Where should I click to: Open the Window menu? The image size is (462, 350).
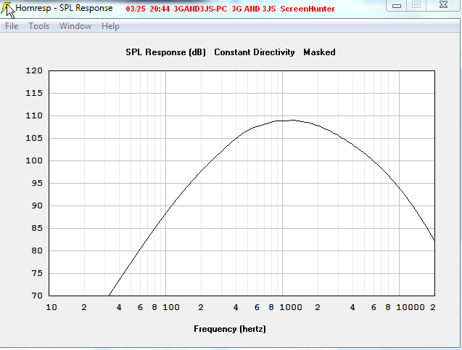point(75,26)
